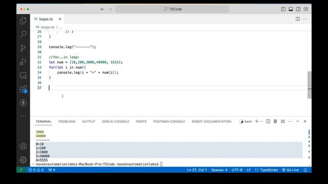
Task: Click terminal output line '0=10'
Action: point(39,144)
